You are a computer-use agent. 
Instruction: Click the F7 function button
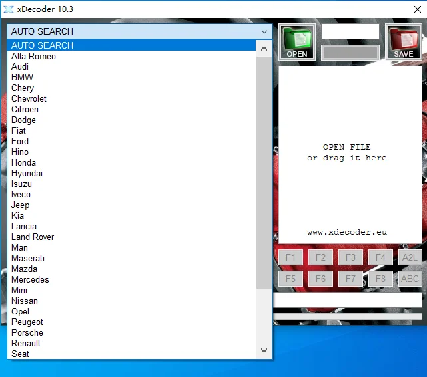click(350, 279)
